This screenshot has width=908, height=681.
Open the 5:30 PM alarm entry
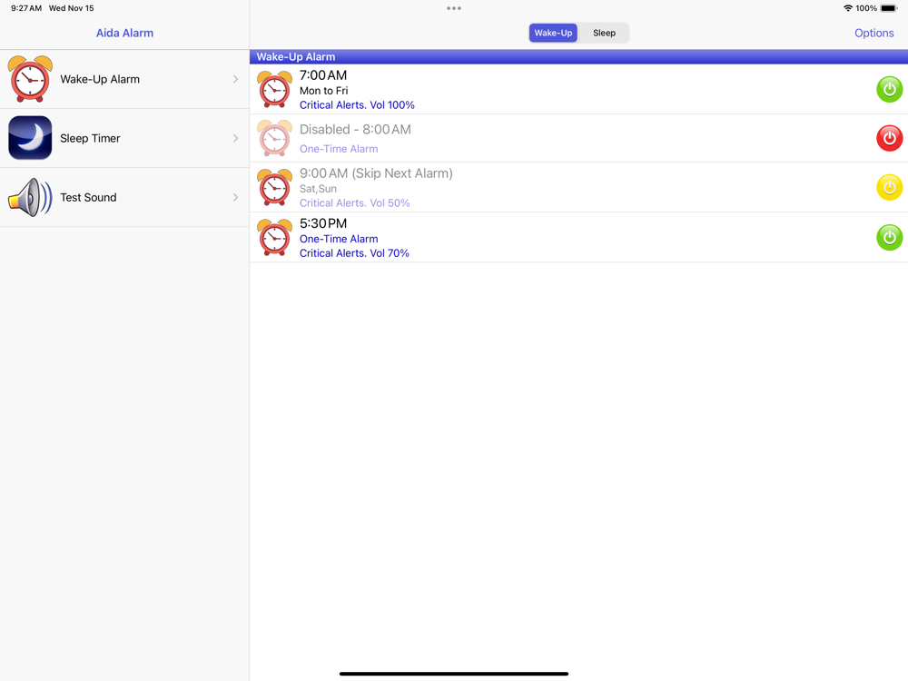tap(578, 237)
